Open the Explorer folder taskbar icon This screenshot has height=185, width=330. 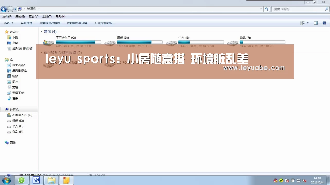click(51, 180)
